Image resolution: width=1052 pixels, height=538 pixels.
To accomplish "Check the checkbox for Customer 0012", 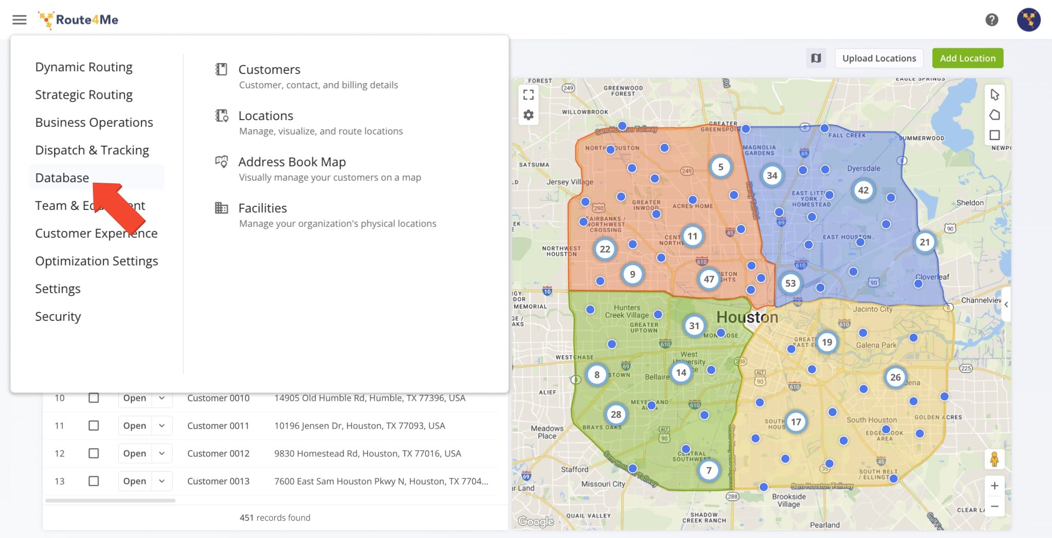I will [x=93, y=453].
